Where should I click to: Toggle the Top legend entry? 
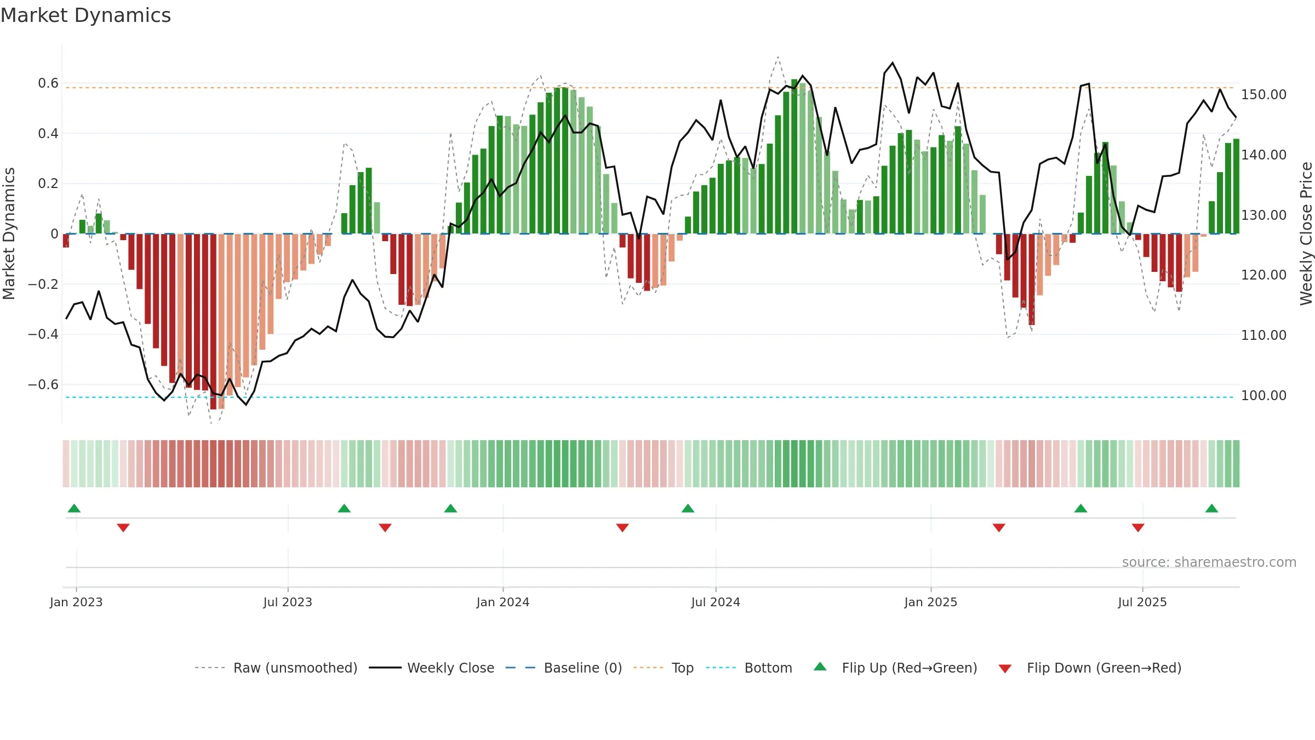(x=663, y=668)
